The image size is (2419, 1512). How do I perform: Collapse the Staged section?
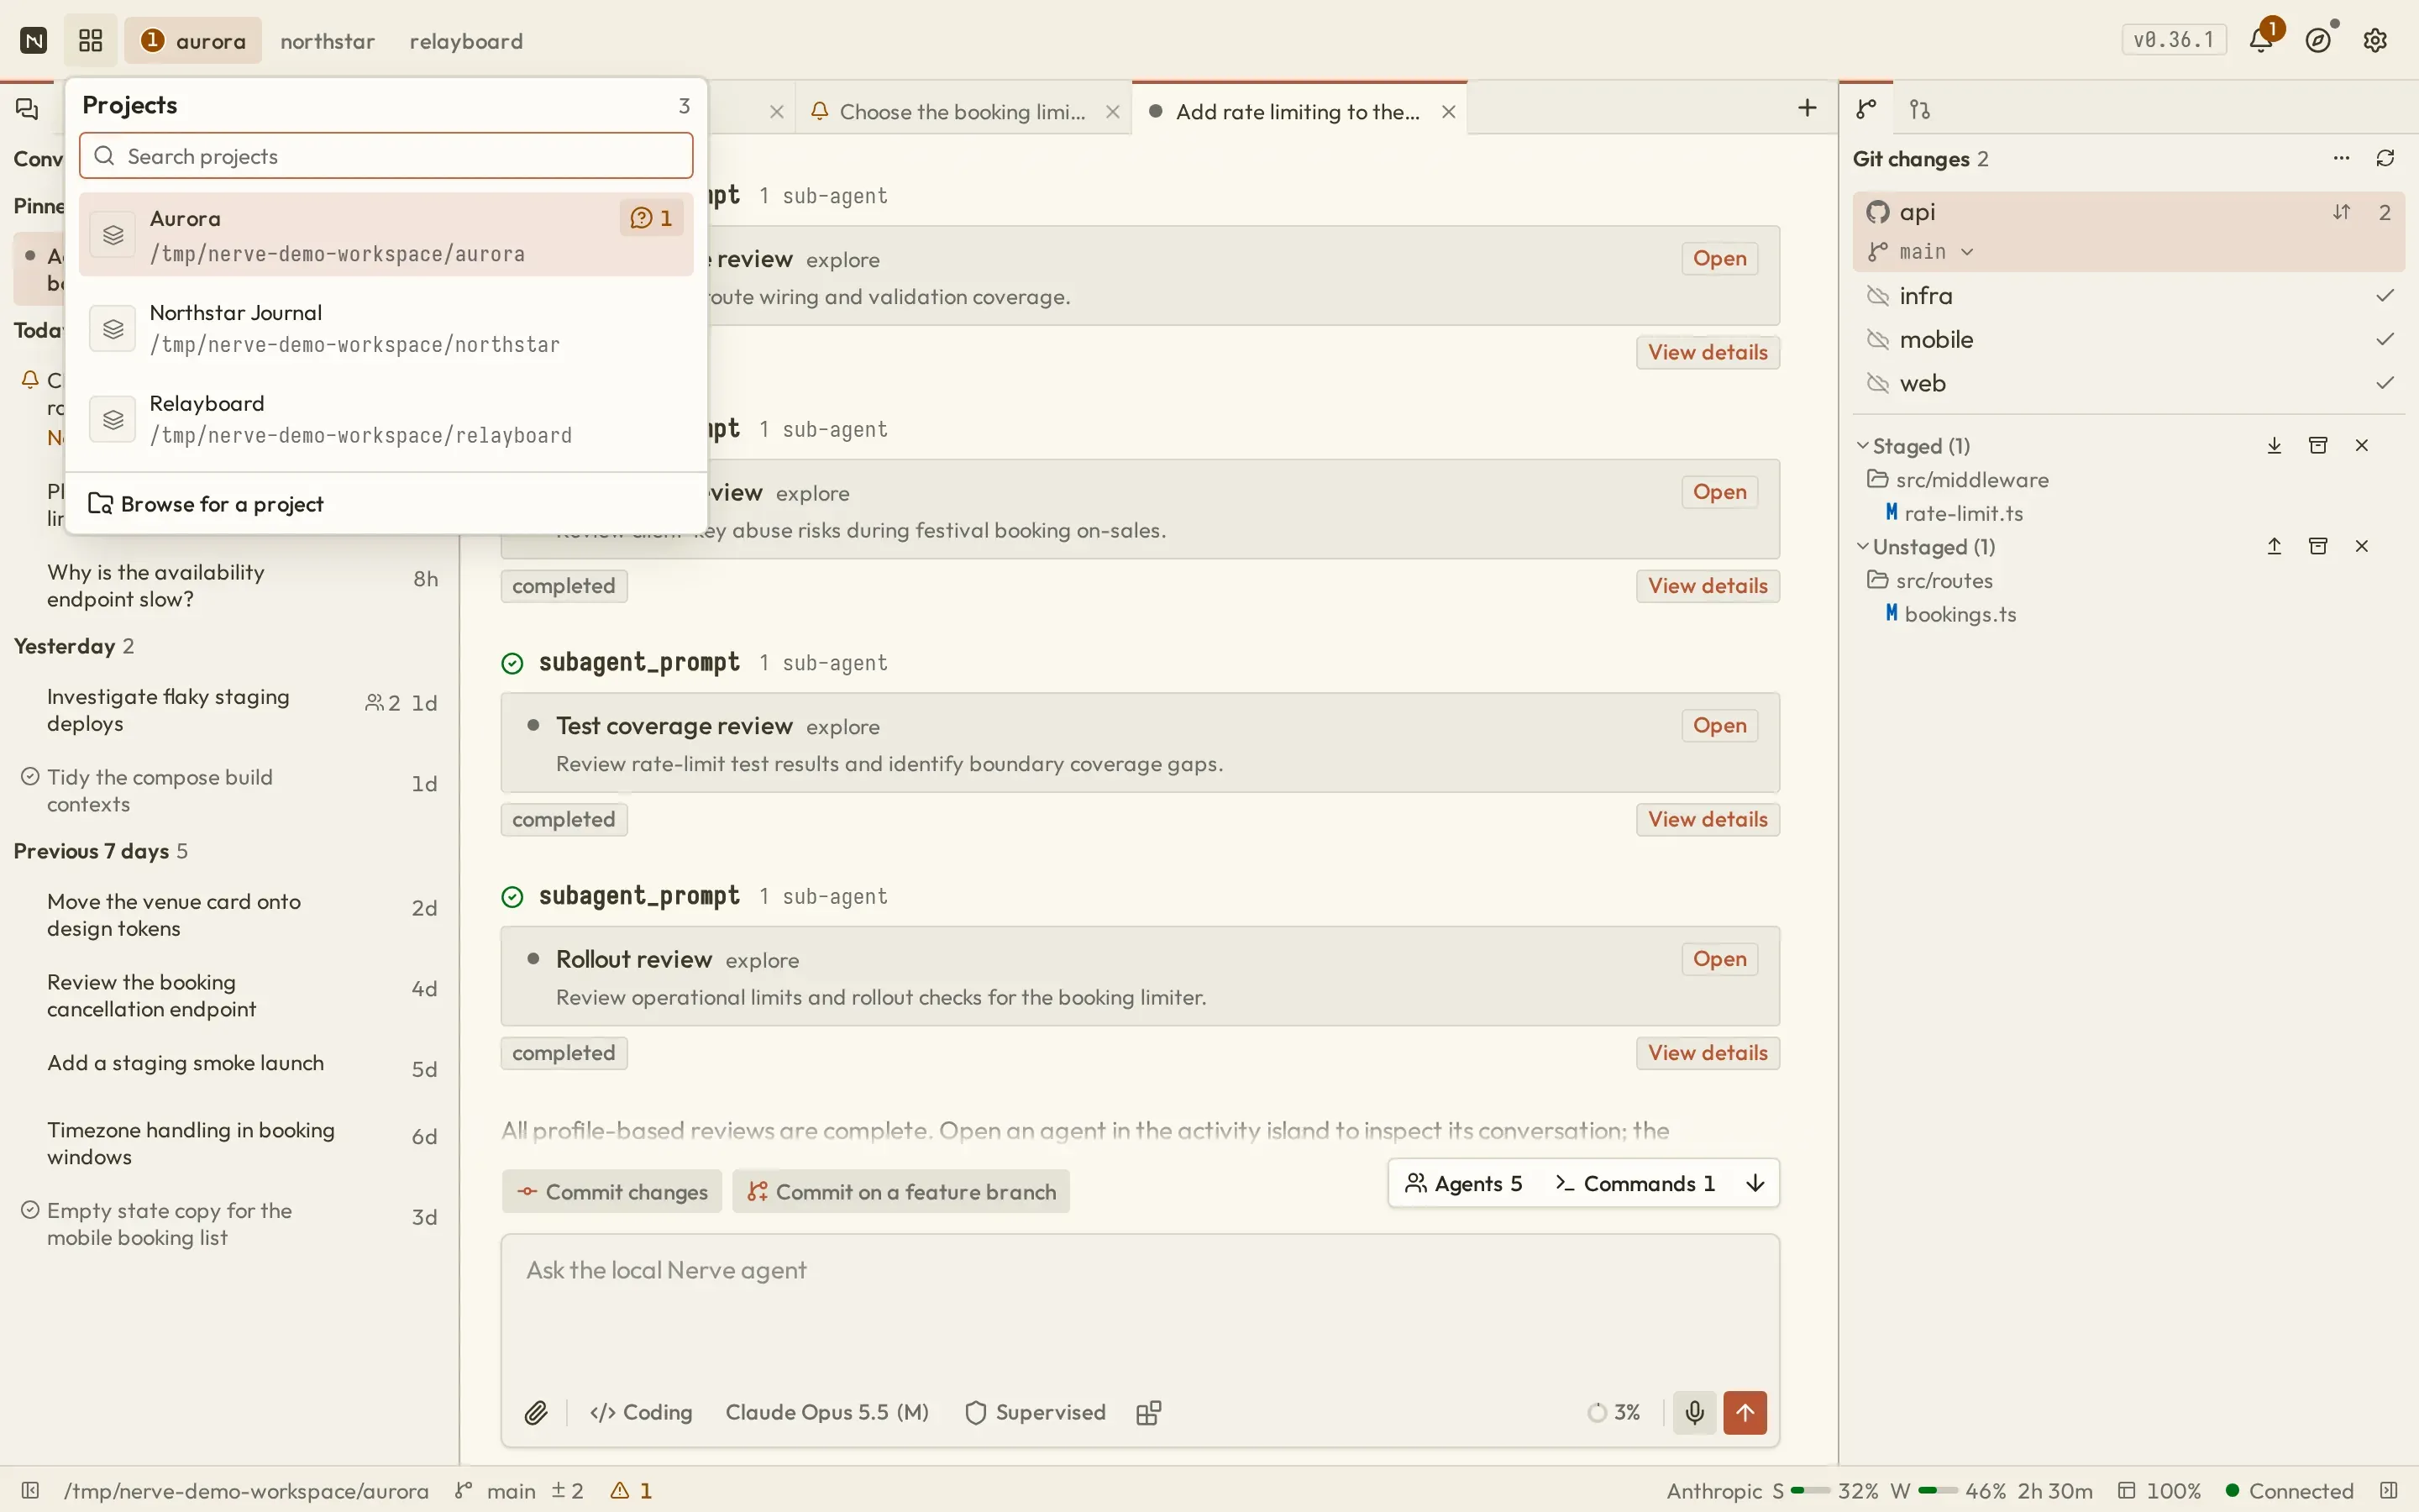tap(1863, 445)
